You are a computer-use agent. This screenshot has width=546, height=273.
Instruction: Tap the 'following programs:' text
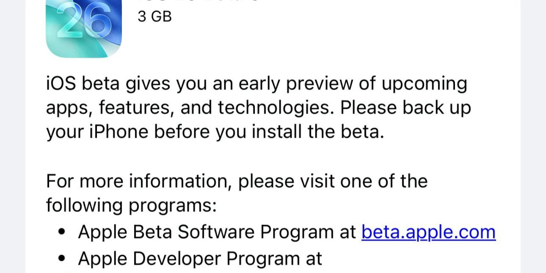coord(131,206)
